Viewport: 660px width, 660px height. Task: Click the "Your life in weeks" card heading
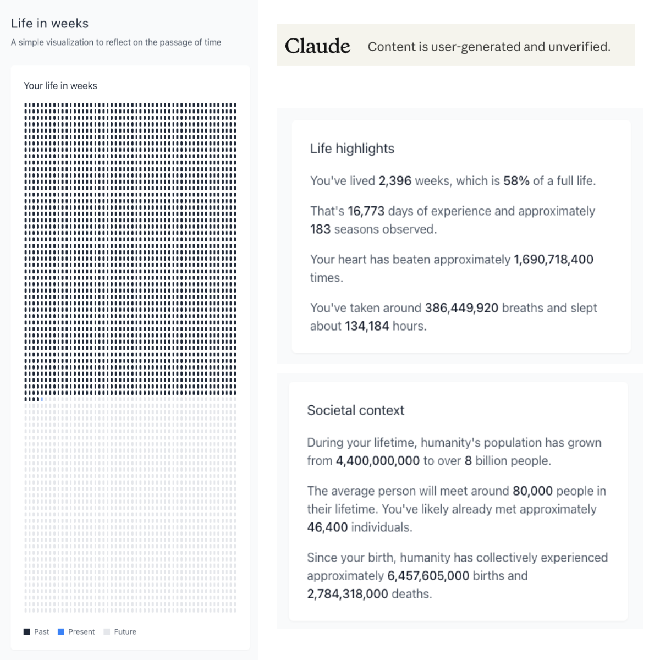point(60,86)
